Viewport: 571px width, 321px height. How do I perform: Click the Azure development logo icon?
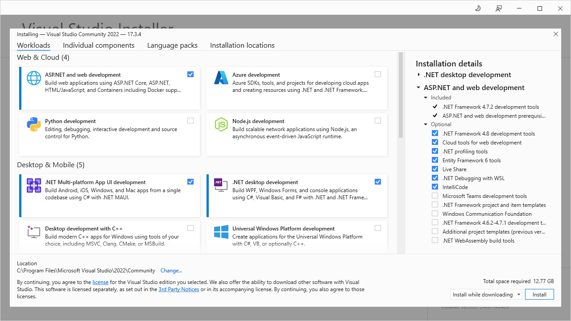tap(221, 78)
